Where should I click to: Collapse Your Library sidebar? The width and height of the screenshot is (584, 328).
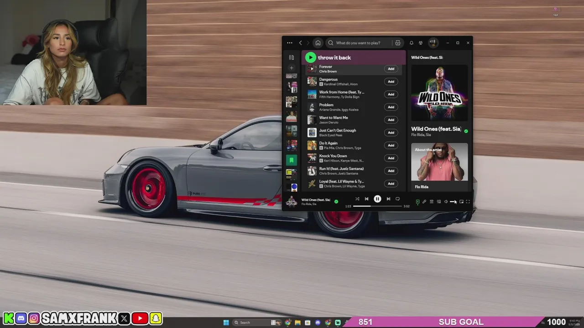click(x=292, y=57)
